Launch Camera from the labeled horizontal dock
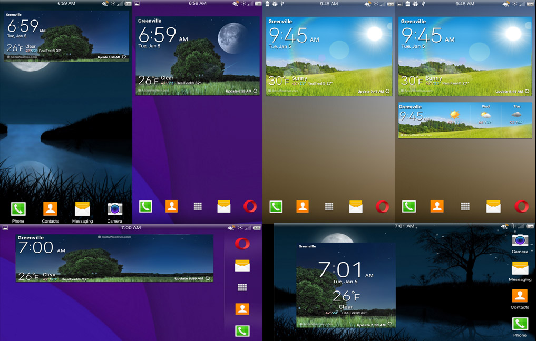This screenshot has height=341, width=536. [x=115, y=209]
